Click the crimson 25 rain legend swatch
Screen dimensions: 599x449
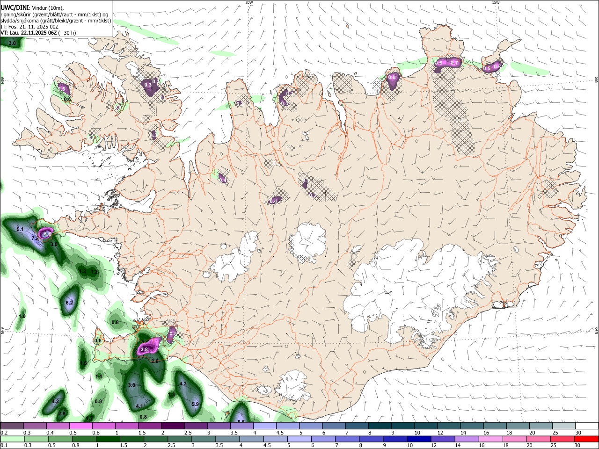[x=562, y=439]
